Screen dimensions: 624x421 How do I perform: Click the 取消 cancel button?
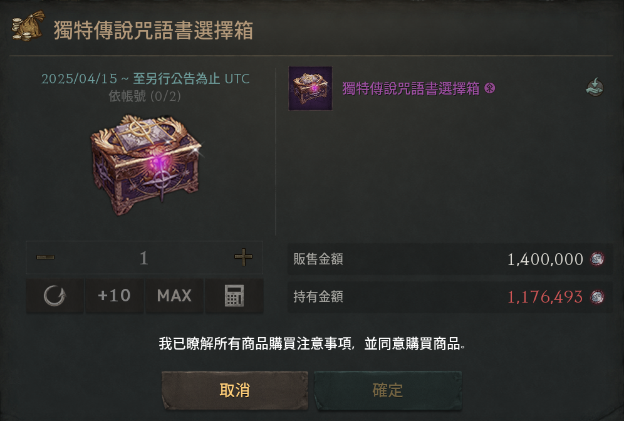(x=235, y=390)
